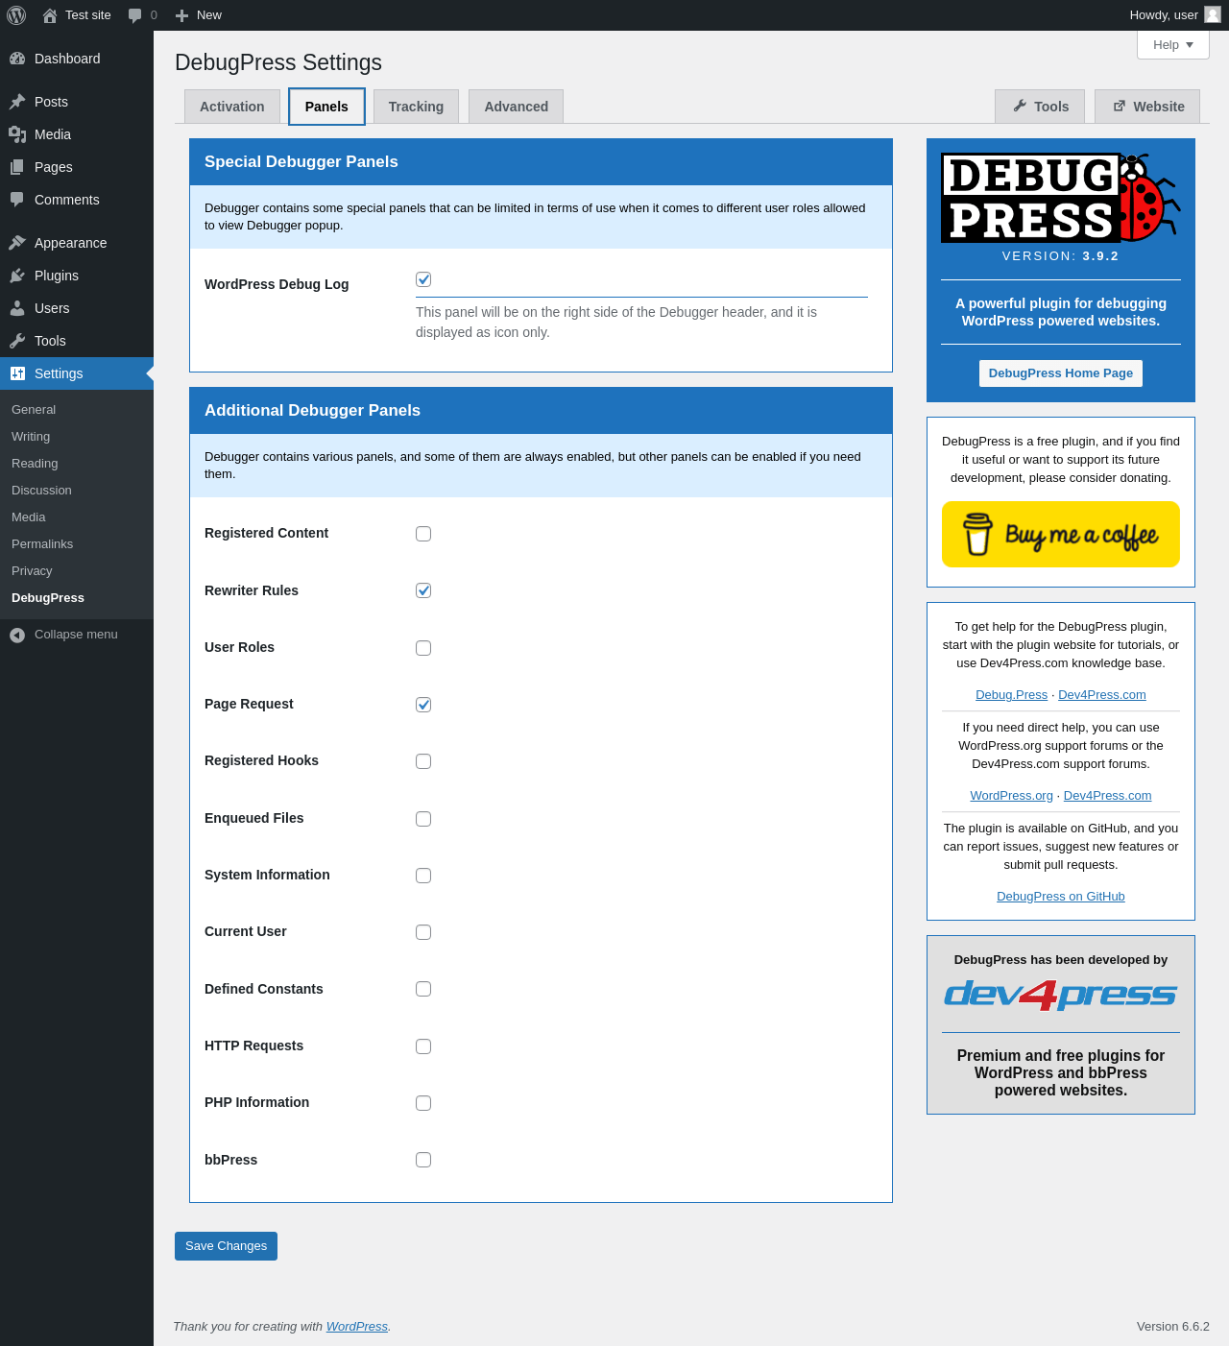Open the Website external link tab
Image resolution: width=1229 pixels, height=1346 pixels.
(x=1147, y=107)
